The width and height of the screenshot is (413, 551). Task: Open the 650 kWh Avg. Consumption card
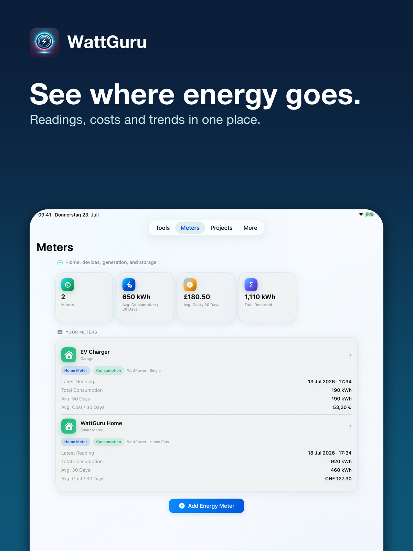[145, 298]
